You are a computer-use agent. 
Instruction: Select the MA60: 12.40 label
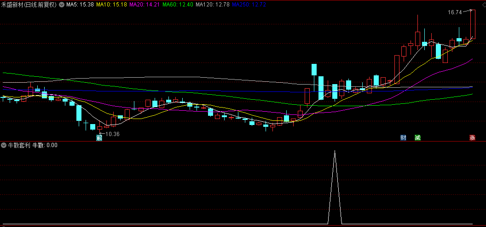(x=178, y=5)
